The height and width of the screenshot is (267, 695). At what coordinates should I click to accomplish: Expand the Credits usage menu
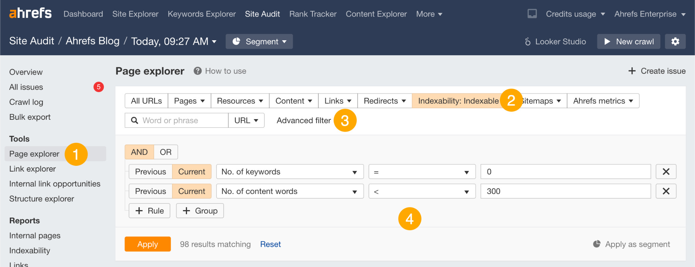pos(576,14)
